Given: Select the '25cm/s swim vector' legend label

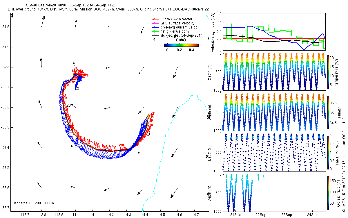Looking at the screenshot, I should pyautogui.click(x=176, y=19).
